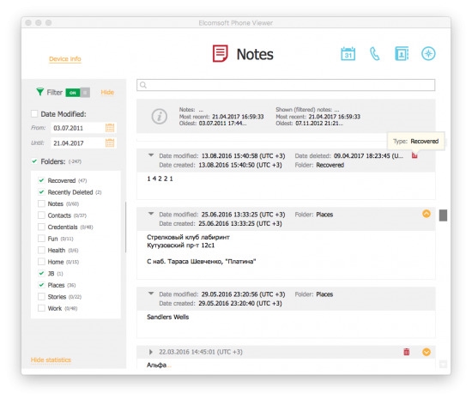Click orange arrow on 22.03.2016 note
This screenshot has height=400, width=472.
pyautogui.click(x=427, y=352)
